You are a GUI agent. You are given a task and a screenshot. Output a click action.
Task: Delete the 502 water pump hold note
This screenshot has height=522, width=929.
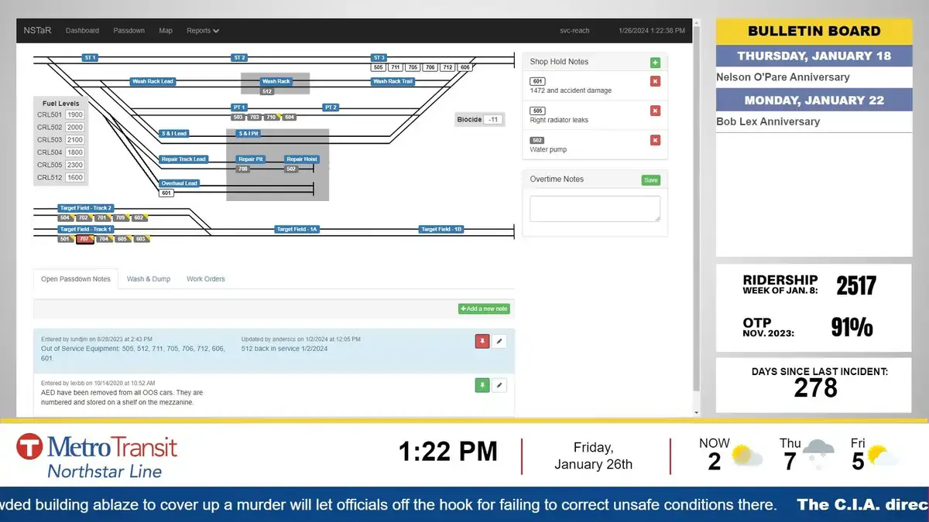(x=655, y=140)
